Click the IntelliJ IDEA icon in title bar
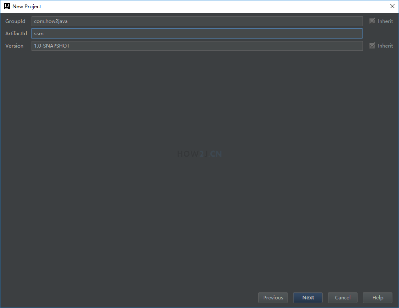The width and height of the screenshot is (399, 308). [x=7, y=6]
